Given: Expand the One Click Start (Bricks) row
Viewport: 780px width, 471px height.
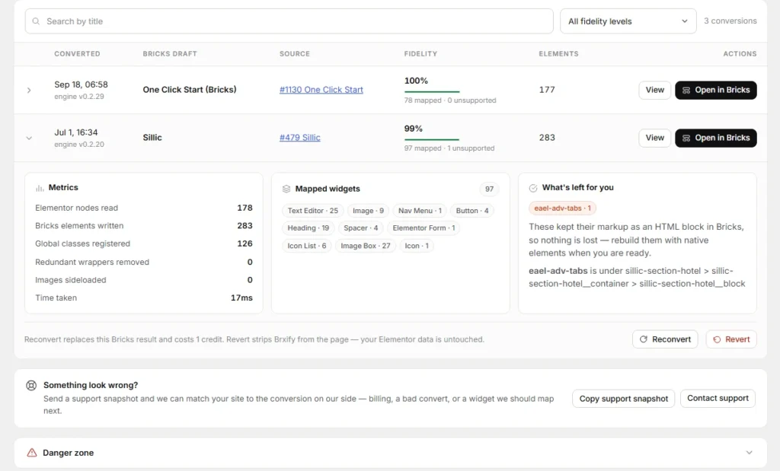Looking at the screenshot, I should (29, 90).
